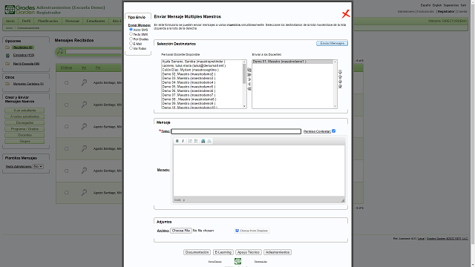Viewport: 475px width, 267px height.
Task: Open the Inicio menu item
Action: [x=10, y=22]
